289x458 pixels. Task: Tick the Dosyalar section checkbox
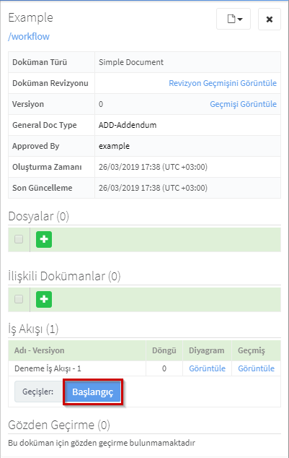point(19,239)
